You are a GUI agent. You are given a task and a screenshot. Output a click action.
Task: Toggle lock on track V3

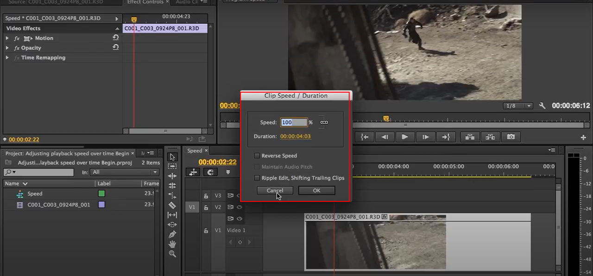(x=206, y=196)
